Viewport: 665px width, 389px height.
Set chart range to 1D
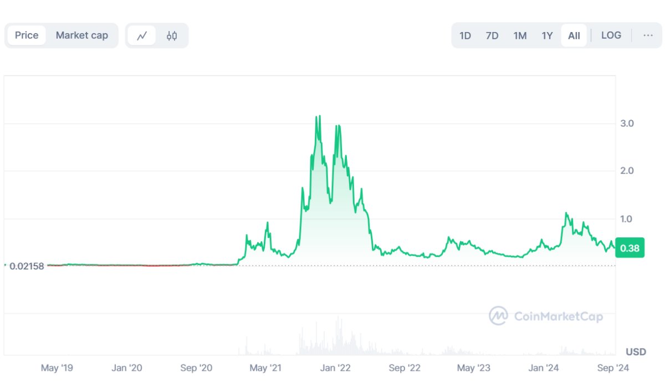pyautogui.click(x=465, y=35)
